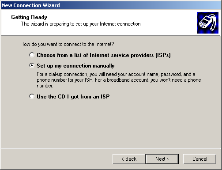
Task: Go to the next wizard step
Action: click(162, 159)
